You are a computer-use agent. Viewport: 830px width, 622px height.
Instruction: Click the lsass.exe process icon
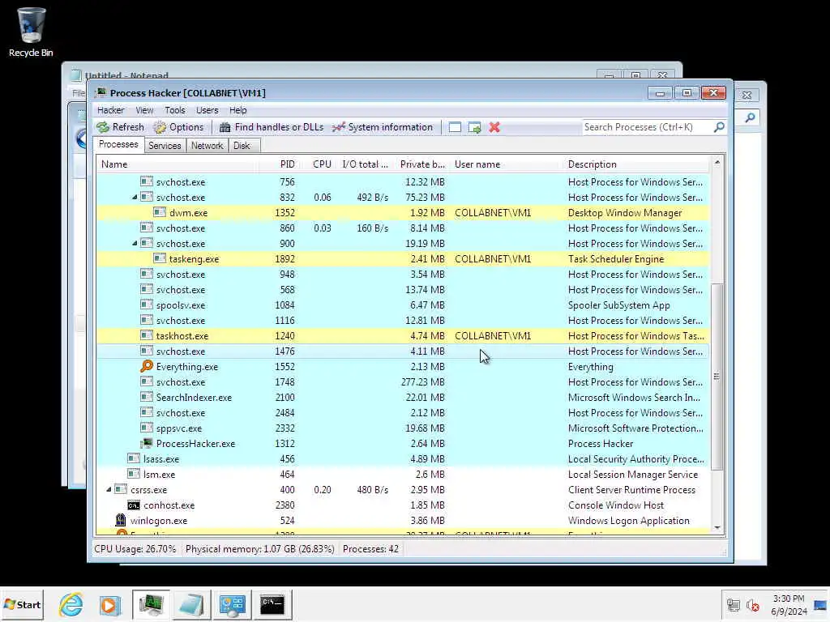[x=134, y=458]
